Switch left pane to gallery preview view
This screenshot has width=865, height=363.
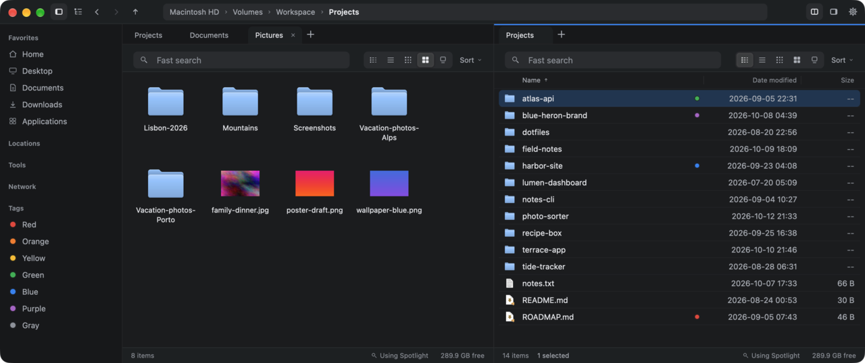tap(443, 60)
